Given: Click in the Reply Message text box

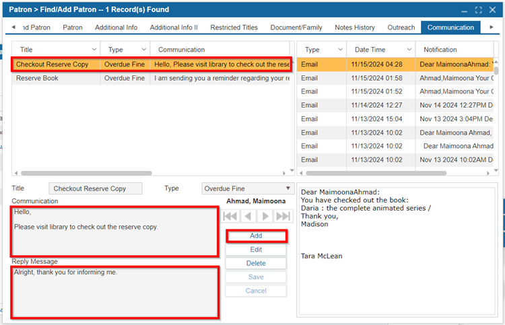Looking at the screenshot, I should [115, 292].
